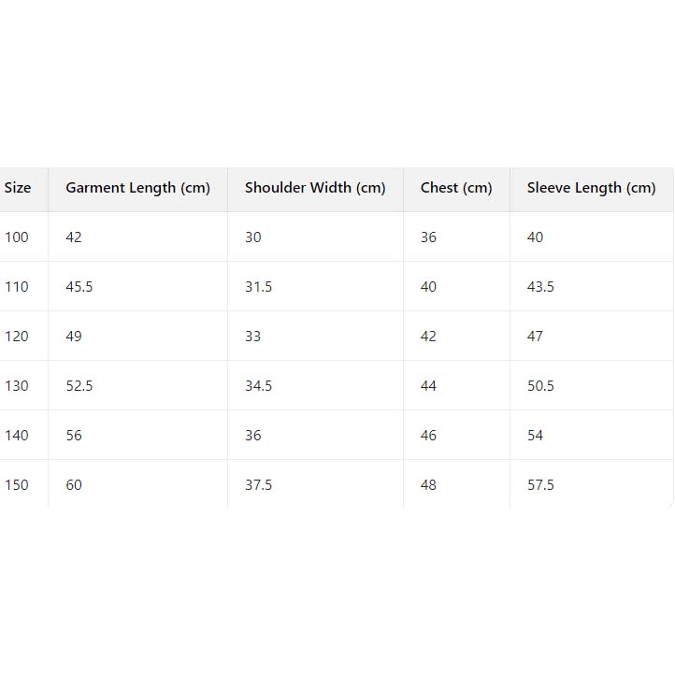Select the size 110 row label

click(17, 287)
